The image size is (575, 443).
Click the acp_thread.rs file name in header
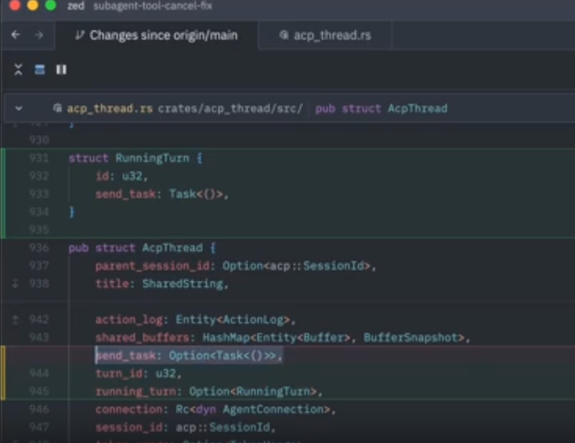point(109,108)
